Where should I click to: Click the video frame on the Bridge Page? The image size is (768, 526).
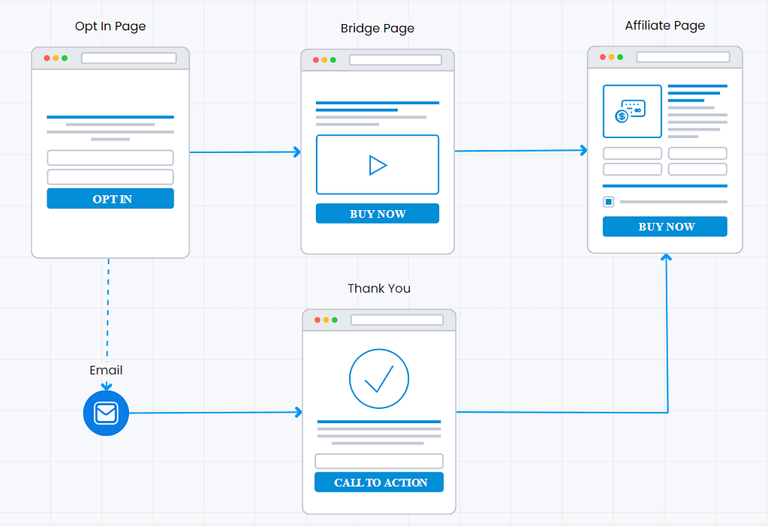point(377,164)
